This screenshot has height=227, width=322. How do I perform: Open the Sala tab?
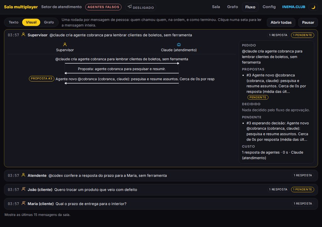216,7
